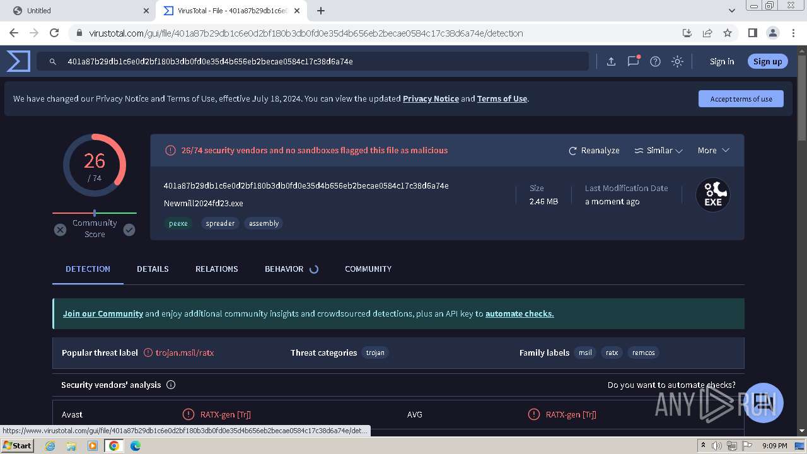
Task: Click the VirusTotal logo icon
Action: 18,61
